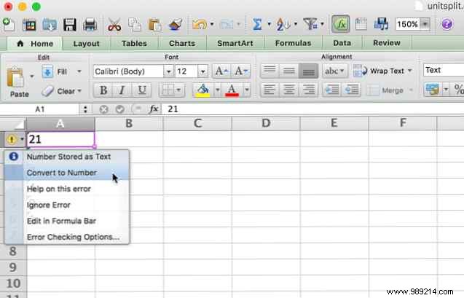This screenshot has width=464, height=298.
Task: Increase font size with larger A icon
Action: point(221,71)
